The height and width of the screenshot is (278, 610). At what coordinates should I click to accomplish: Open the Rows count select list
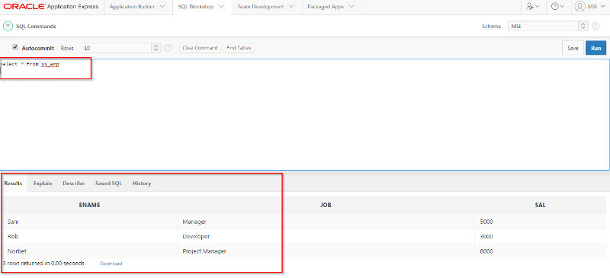coord(120,48)
